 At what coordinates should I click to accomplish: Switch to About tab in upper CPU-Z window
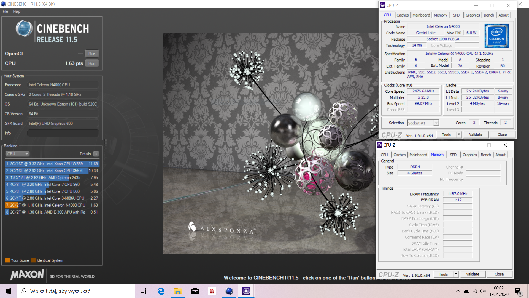(x=503, y=15)
